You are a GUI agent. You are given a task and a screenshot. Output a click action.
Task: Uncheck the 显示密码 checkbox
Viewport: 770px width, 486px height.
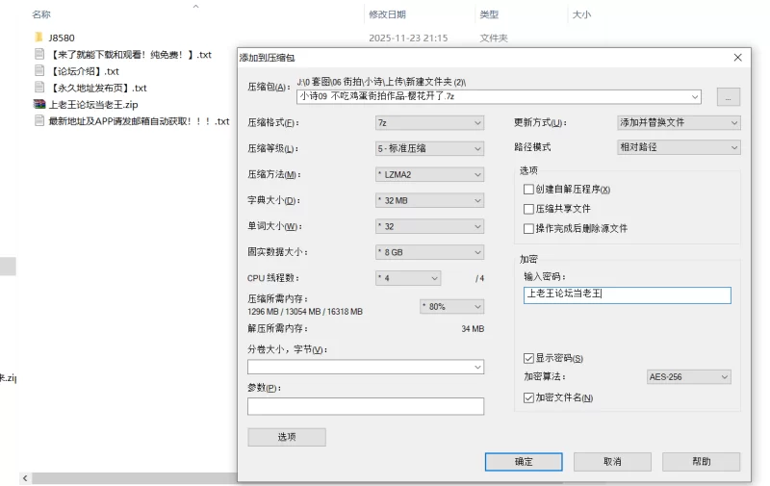click(528, 359)
